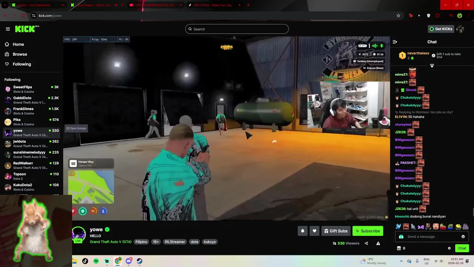
Task: Open Discord from the taskbar
Action: pos(128,261)
